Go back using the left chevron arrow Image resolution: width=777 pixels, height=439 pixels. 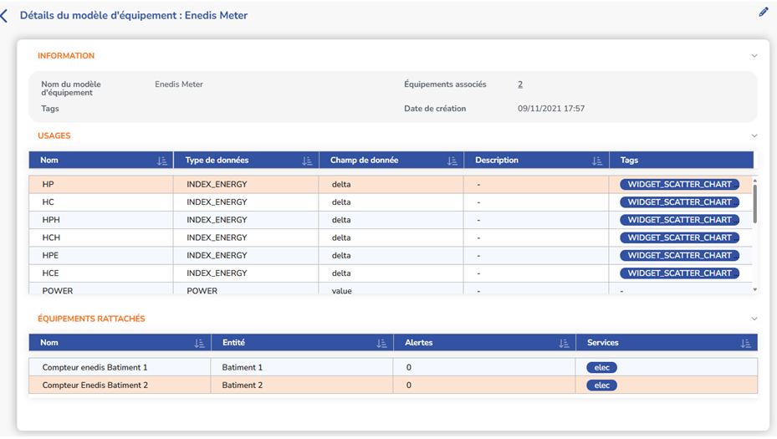(x=4, y=16)
